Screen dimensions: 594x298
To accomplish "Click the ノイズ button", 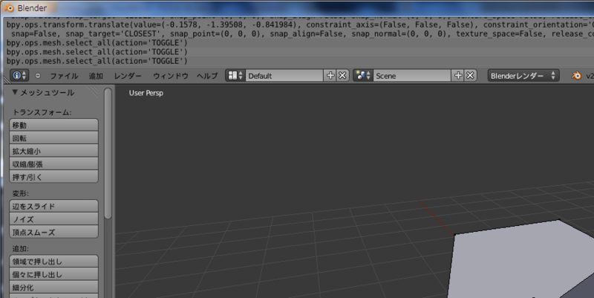I will [x=53, y=218].
